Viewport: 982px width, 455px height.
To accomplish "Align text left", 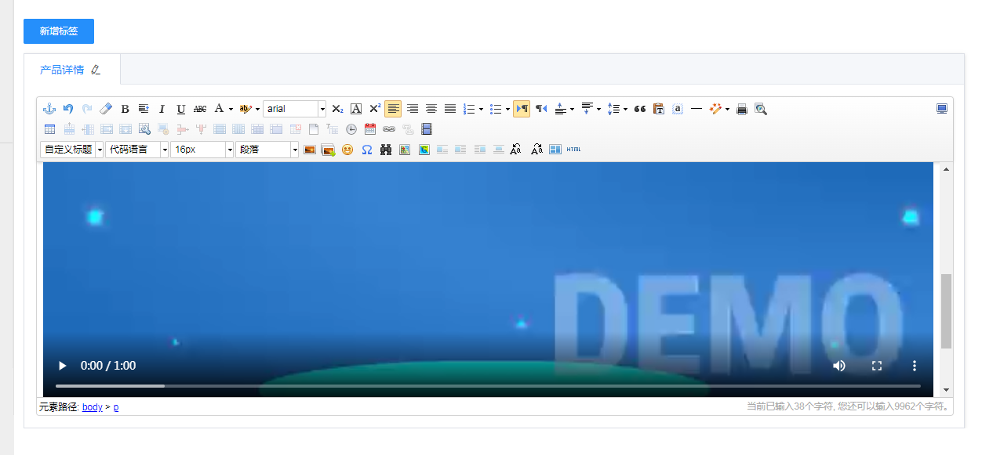I will (x=393, y=109).
